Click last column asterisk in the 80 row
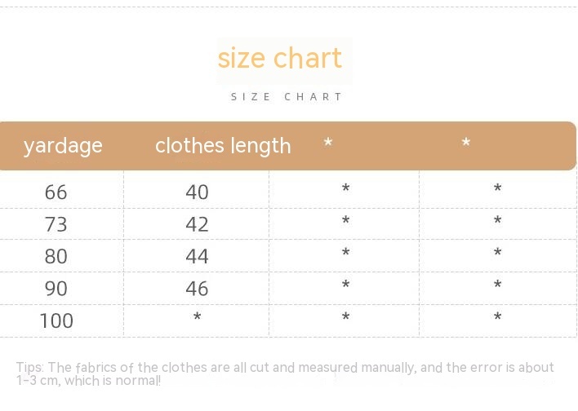Screen dimensions: 578x411 (x=497, y=254)
